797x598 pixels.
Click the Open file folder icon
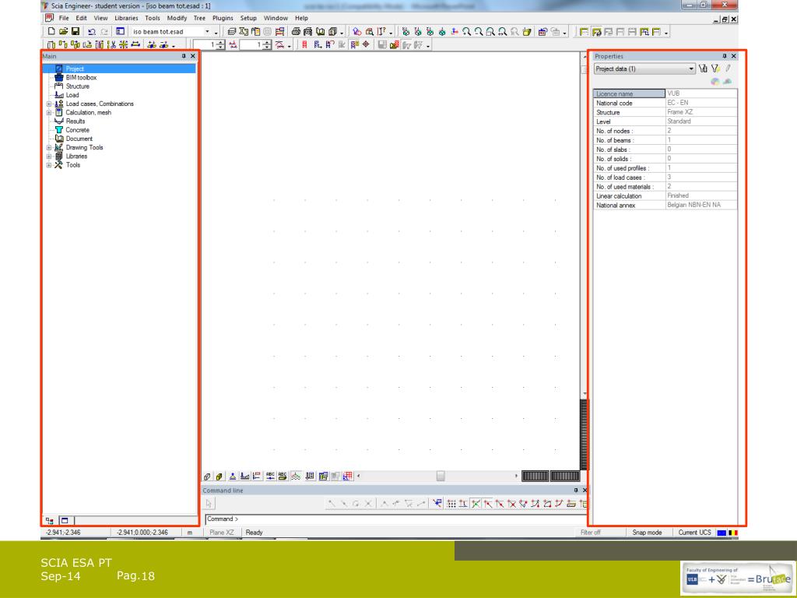pyautogui.click(x=64, y=31)
